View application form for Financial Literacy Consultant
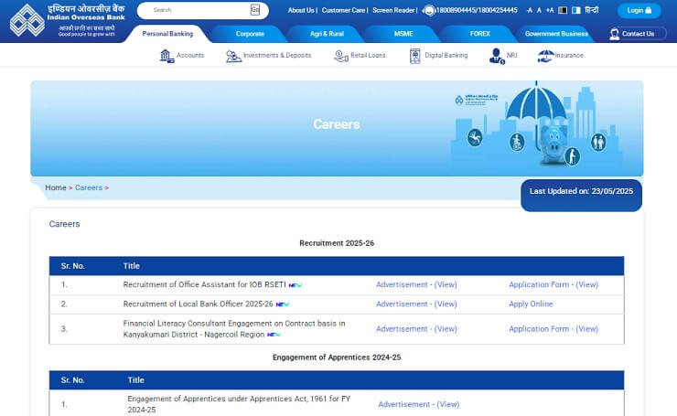The image size is (677, 416). [553, 329]
